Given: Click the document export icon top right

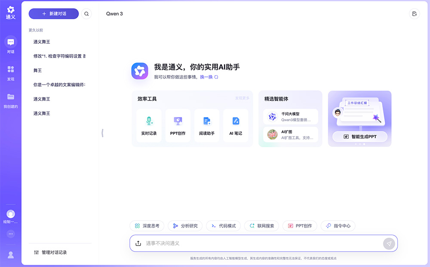Looking at the screenshot, I should pyautogui.click(x=415, y=14).
